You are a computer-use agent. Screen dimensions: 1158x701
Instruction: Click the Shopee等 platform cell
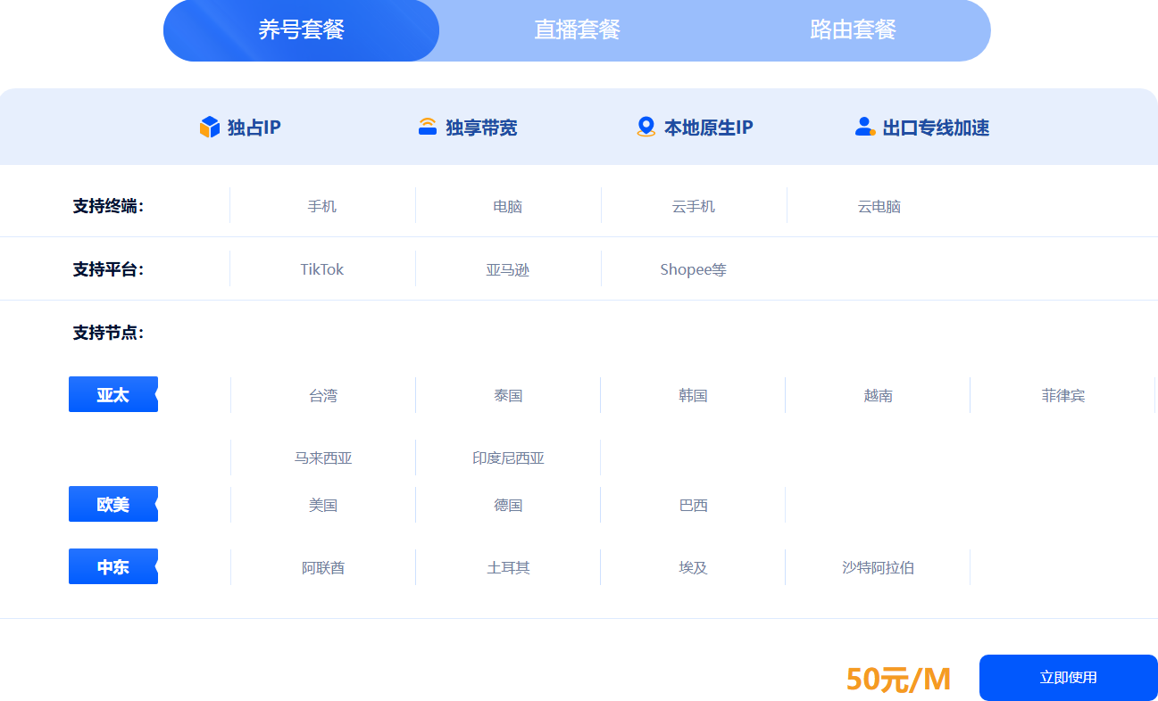[694, 269]
